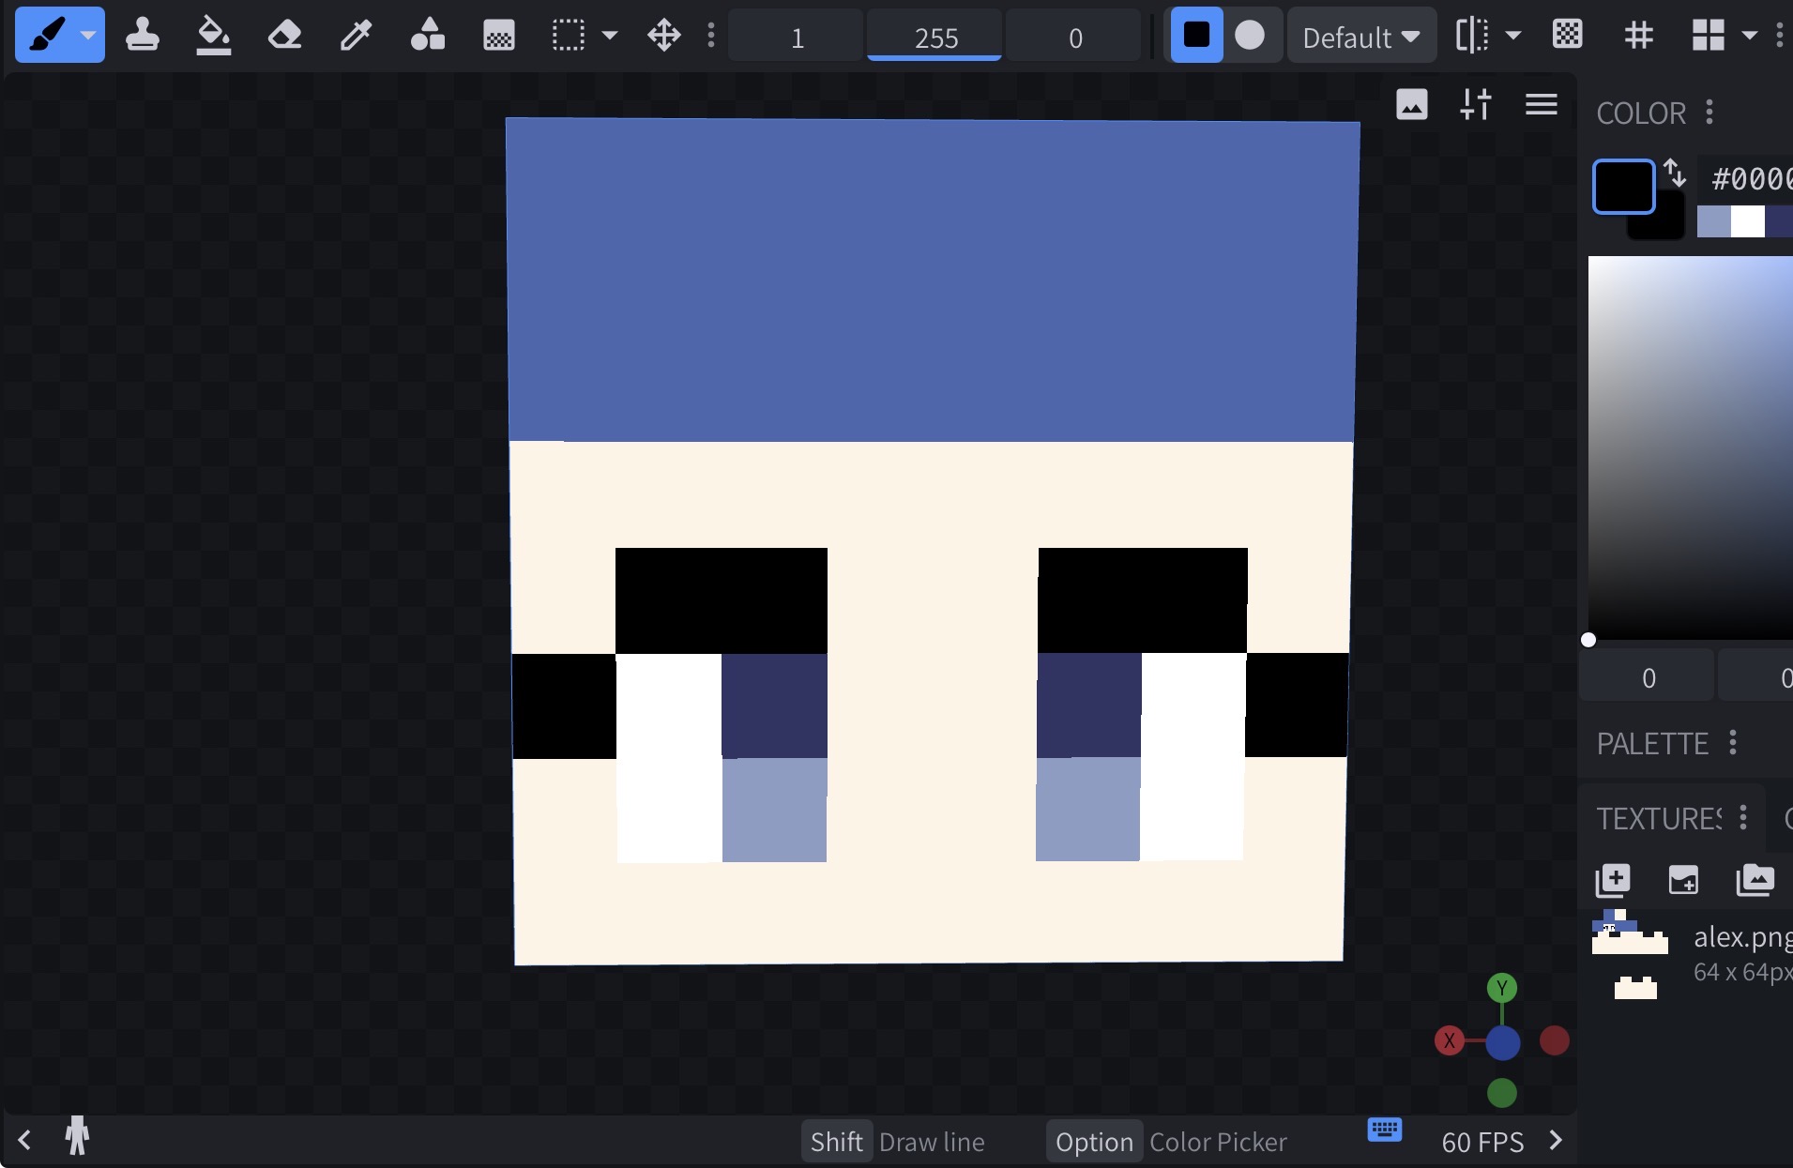This screenshot has height=1168, width=1793.
Task: Select the eyedropper Color Picker tool
Action: (357, 36)
